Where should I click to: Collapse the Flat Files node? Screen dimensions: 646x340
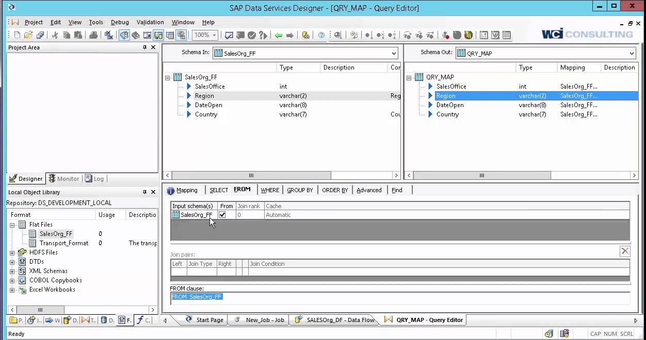12,225
